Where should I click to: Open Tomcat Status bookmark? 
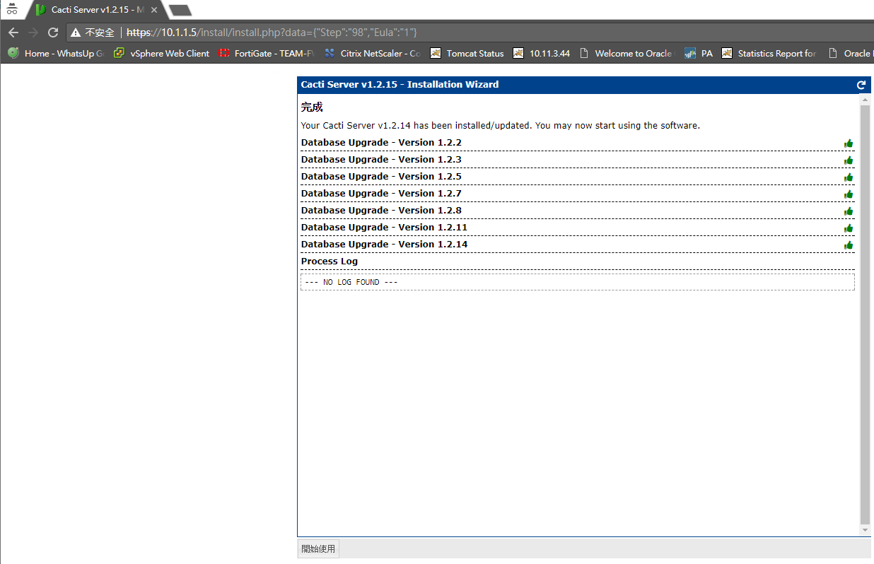[467, 53]
